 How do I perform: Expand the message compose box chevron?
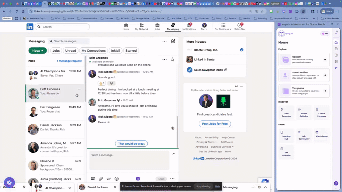pyautogui.click(x=174, y=154)
